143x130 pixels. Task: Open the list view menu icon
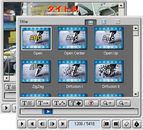point(117,21)
